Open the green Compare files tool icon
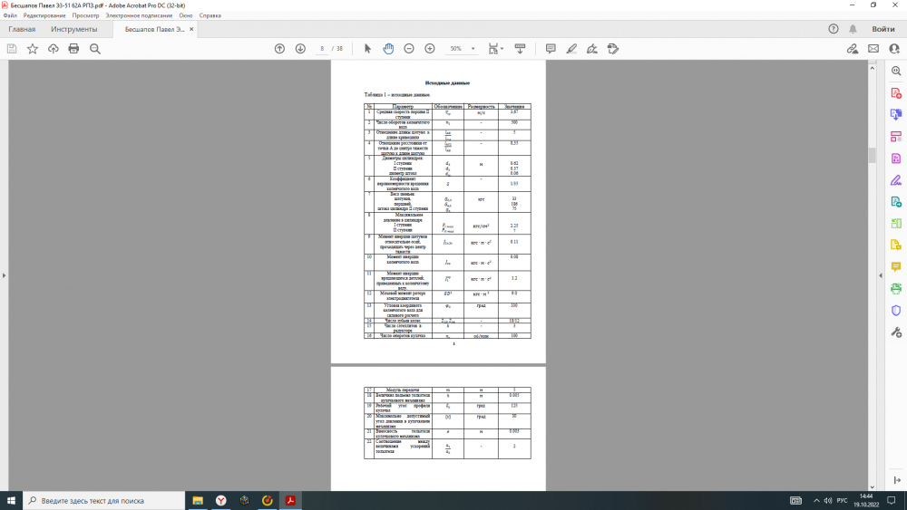Viewport: 907px width, 510px height. point(896,223)
